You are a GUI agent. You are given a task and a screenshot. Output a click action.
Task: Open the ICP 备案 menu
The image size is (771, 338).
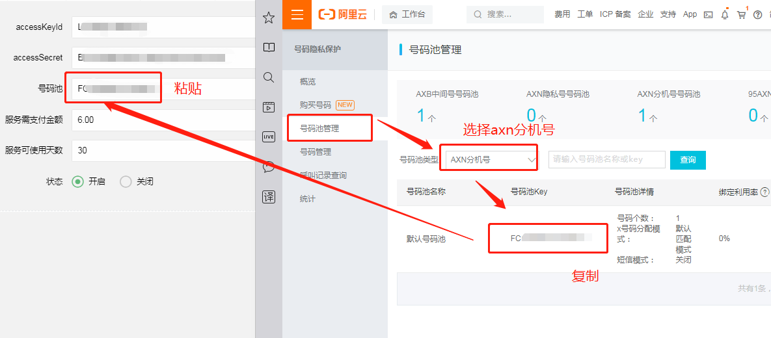(x=615, y=14)
